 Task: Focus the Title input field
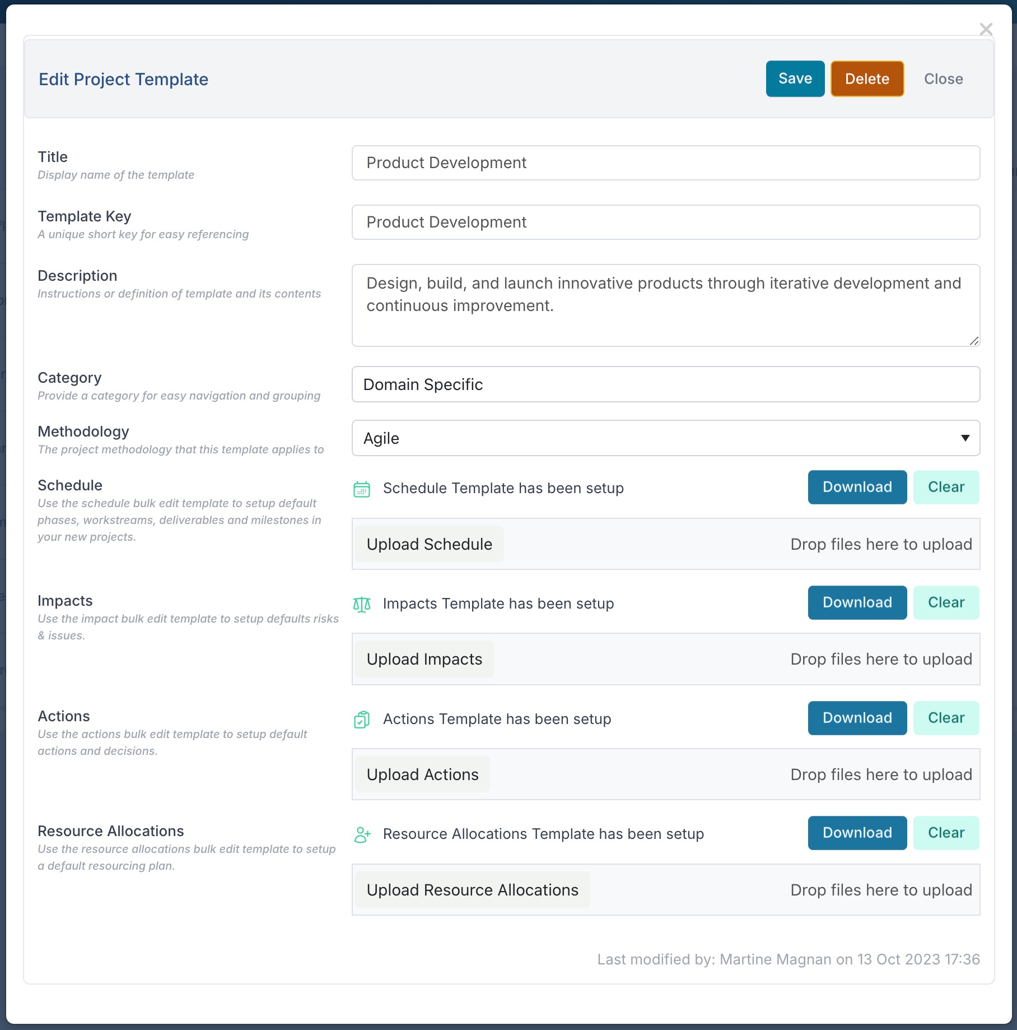(666, 163)
